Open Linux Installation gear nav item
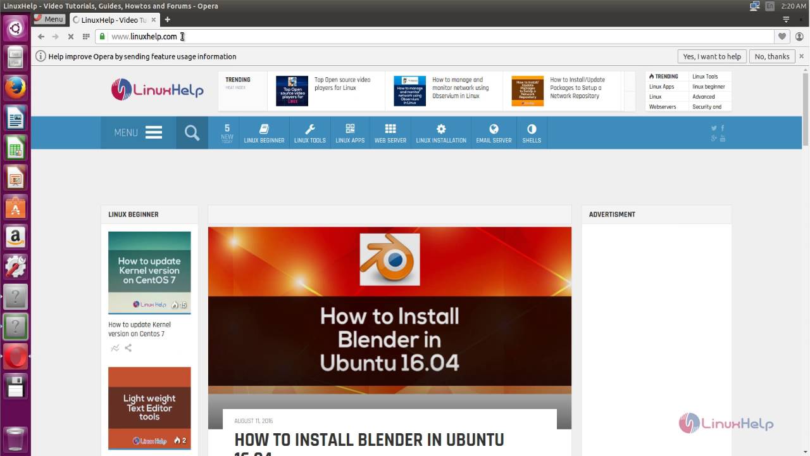 [441, 132]
